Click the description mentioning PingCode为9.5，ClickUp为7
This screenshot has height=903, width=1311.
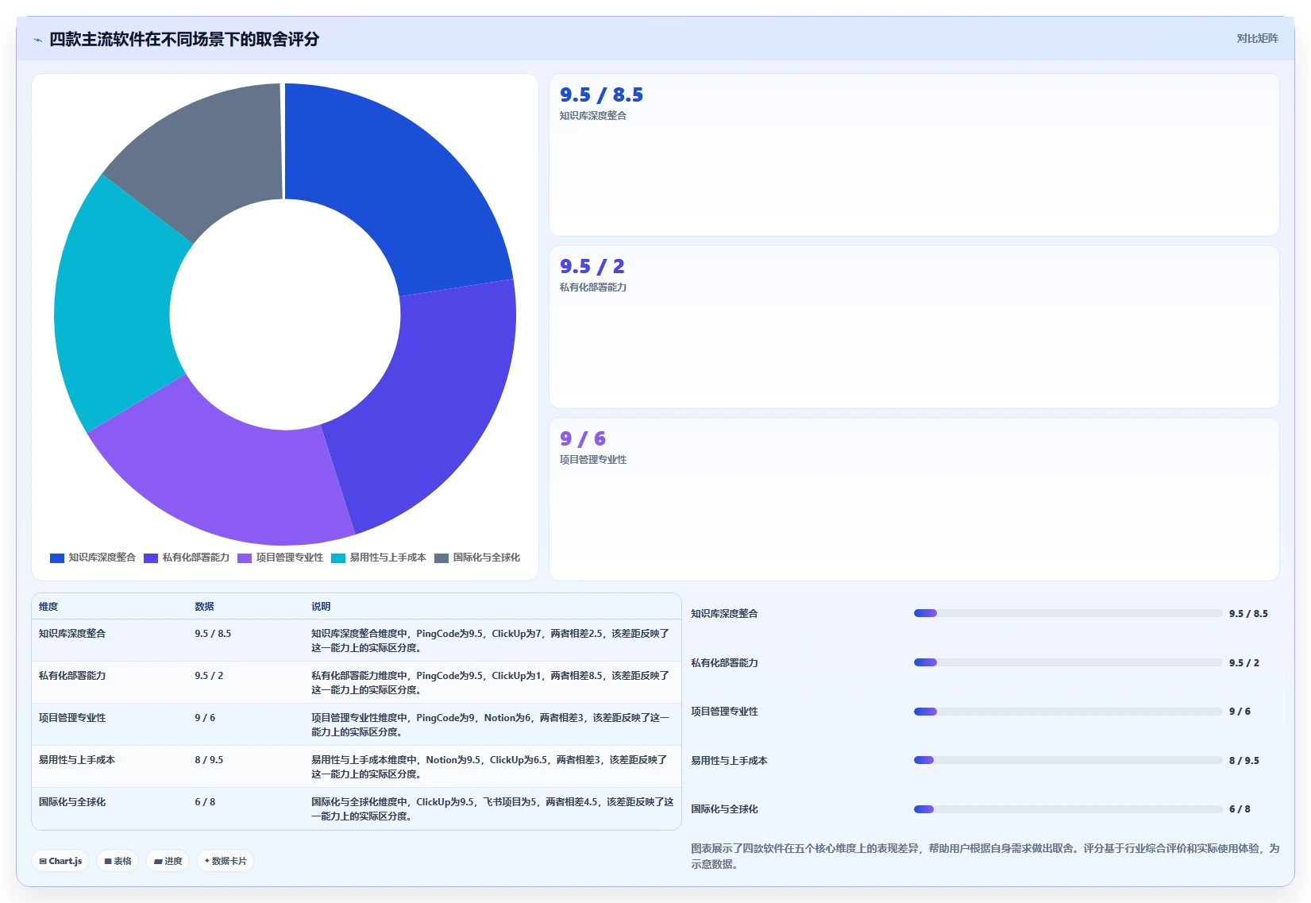(491, 641)
